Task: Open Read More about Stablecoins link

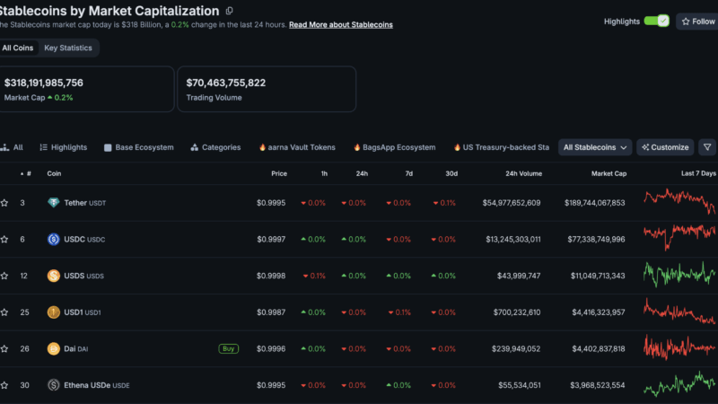Action: [x=341, y=25]
